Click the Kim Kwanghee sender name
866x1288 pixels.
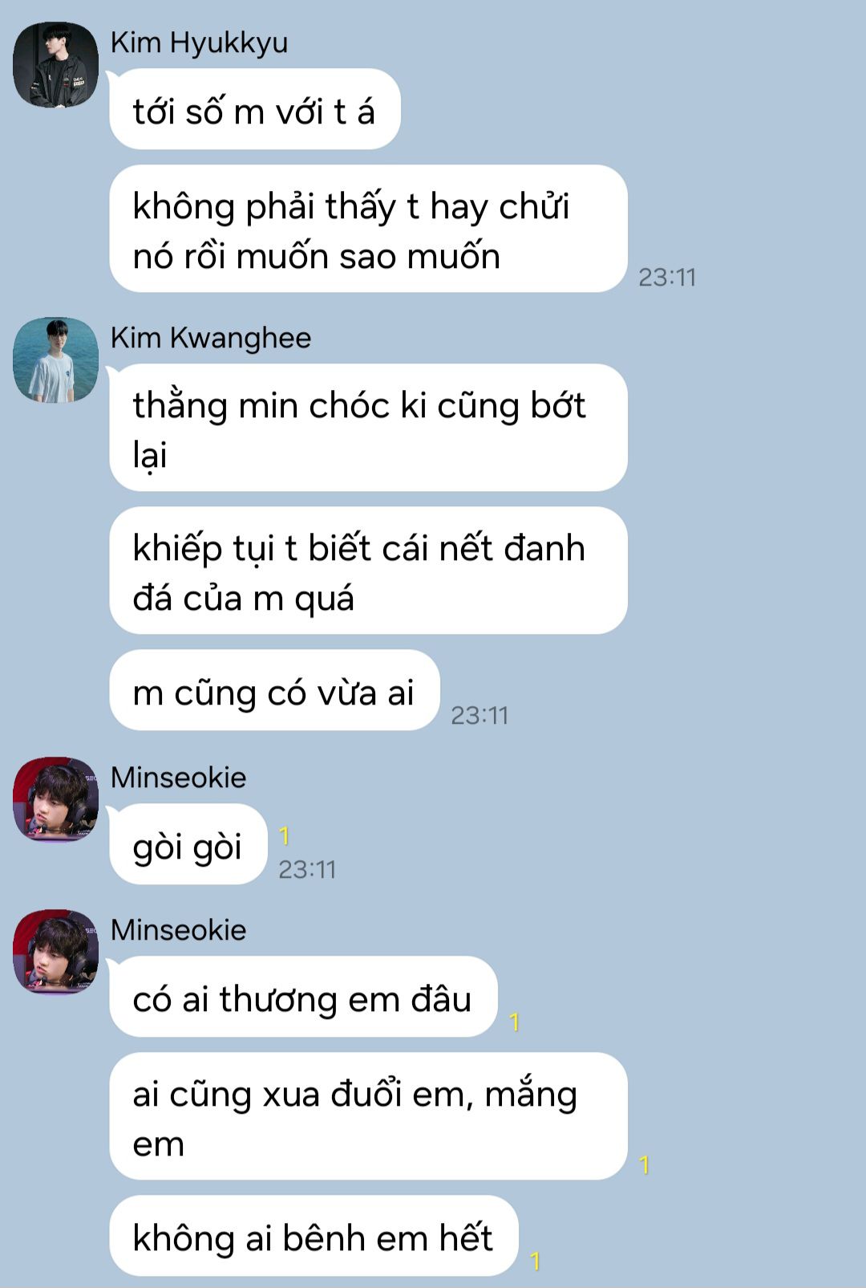[x=211, y=338]
